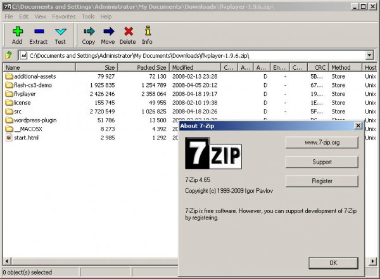Open the File menu

[9, 16]
